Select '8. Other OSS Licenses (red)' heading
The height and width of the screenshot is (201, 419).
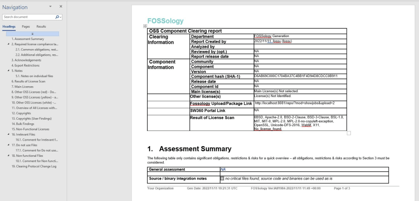pyautogui.click(x=34, y=92)
